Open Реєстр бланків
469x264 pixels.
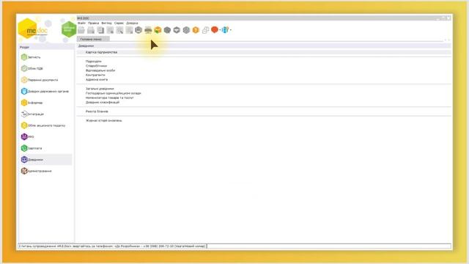point(97,111)
